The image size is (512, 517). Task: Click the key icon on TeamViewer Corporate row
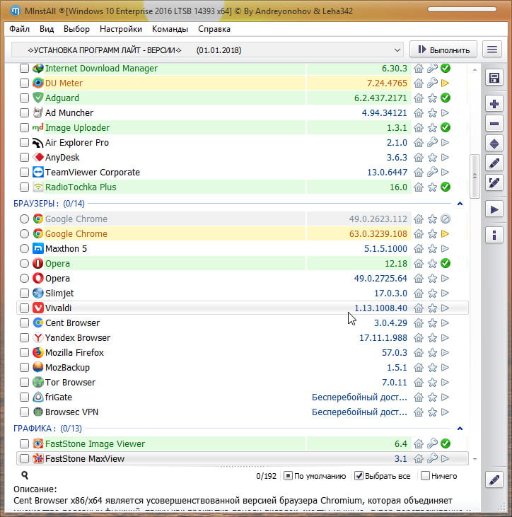(432, 173)
